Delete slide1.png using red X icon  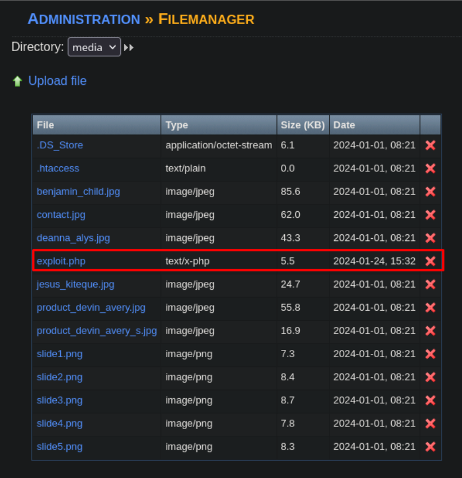coord(430,354)
